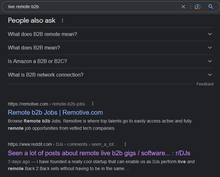220x177 pixels.
Task: Open search by image camera icon
Action: pos(197,7)
